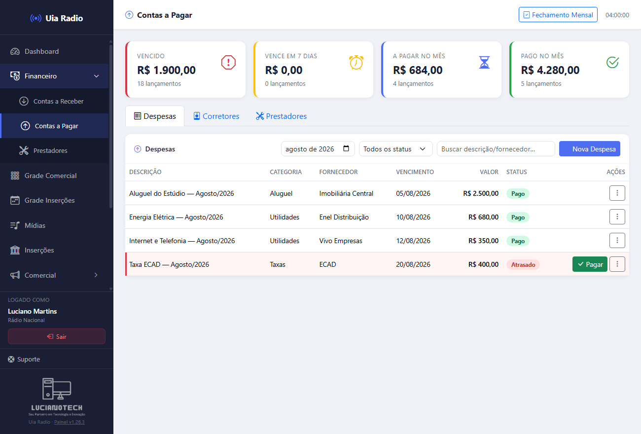Click the sidebar Prestadores tools icon
Screen dimensions: 641x434
(24, 150)
